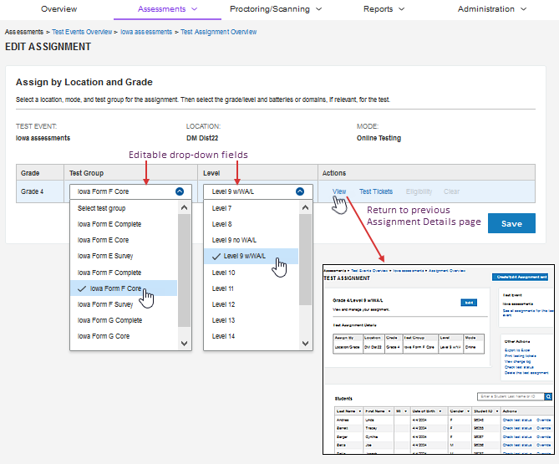Image resolution: width=559 pixels, height=464 pixels.
Task: Expand the Proctoring/Scanning chevron arrow
Action: pos(318,9)
